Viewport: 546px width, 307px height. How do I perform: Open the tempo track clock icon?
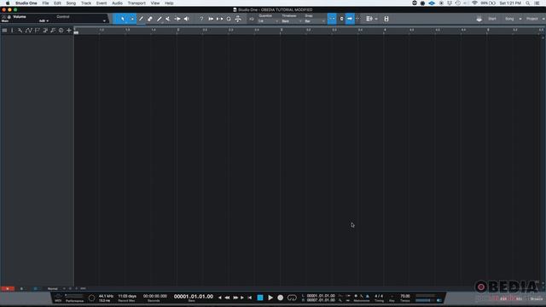point(61,31)
